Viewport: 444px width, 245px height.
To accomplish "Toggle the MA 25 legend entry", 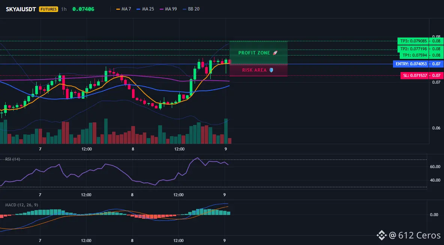I will 145,9.
